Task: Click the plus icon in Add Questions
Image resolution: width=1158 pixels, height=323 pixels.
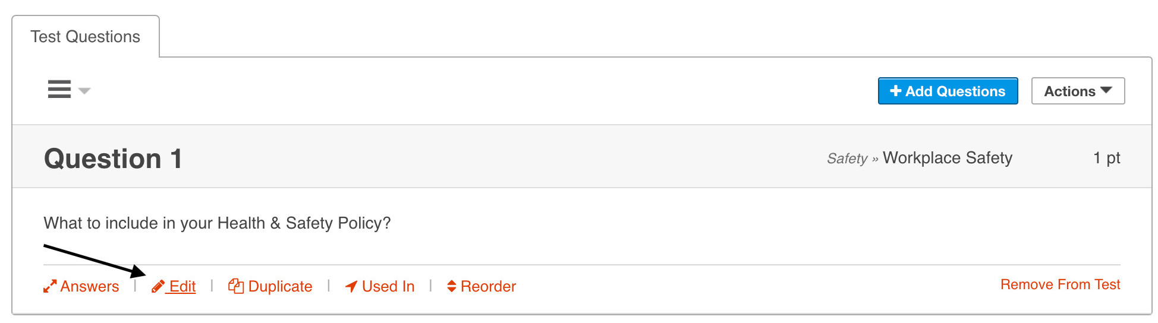Action: [x=895, y=91]
